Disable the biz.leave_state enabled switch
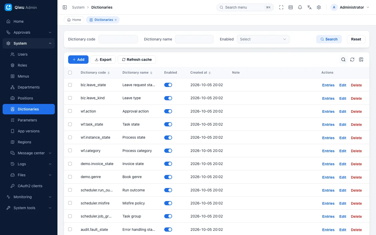The image size is (376, 235). point(168,85)
